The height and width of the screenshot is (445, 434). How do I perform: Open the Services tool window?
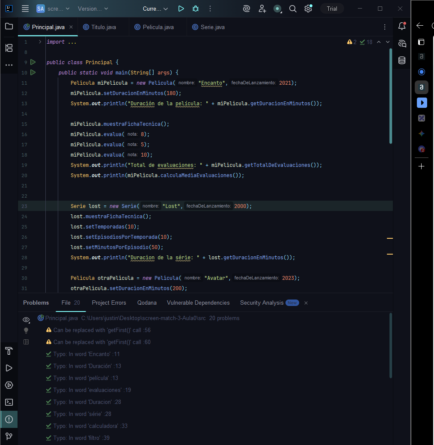point(9,385)
